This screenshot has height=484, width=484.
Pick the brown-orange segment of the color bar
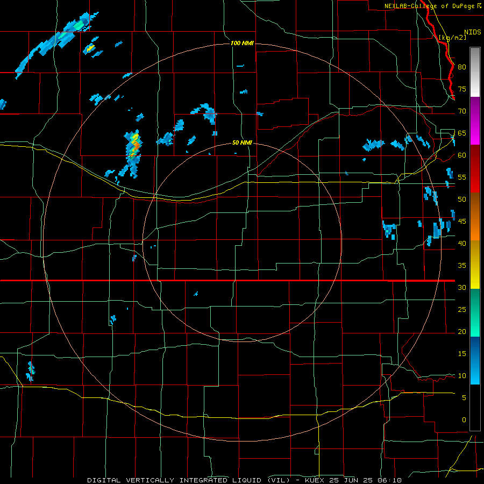tap(475, 217)
